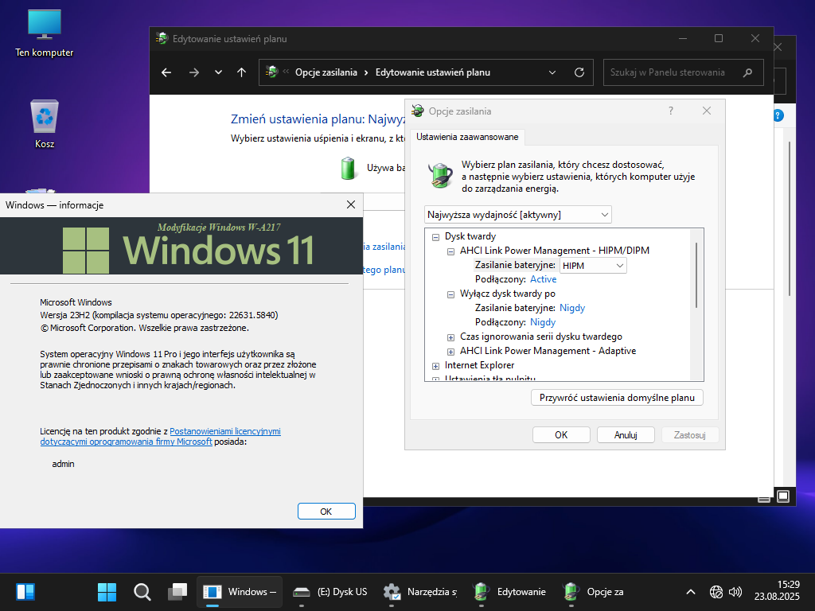The image size is (815, 611).
Task: Select the Ustawienia zaawansowane tab
Action: coord(467,137)
